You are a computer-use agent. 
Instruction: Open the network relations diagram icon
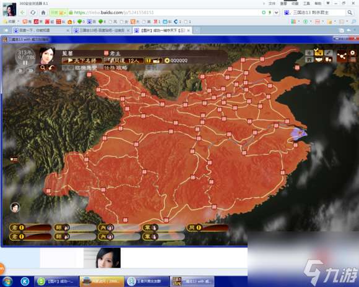[342, 56]
